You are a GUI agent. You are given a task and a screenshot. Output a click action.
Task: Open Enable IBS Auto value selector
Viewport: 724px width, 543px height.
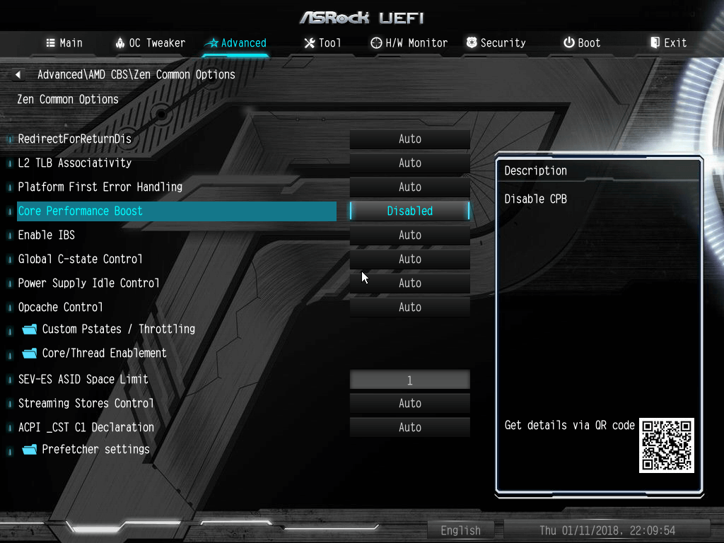(409, 235)
